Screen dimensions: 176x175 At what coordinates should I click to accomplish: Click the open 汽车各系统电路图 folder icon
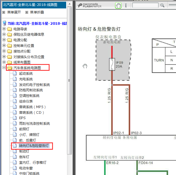pos(10,68)
